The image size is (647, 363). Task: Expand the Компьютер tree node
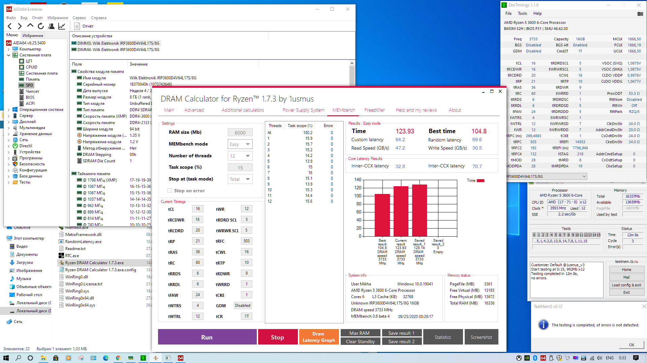point(8,49)
